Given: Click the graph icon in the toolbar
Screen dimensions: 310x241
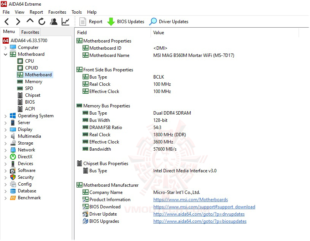Looking at the screenshot, I should coord(65,22).
